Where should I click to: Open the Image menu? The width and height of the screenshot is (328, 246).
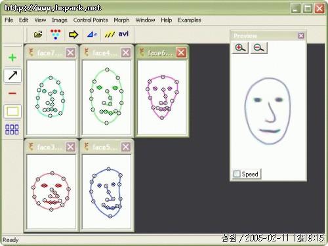(x=60, y=20)
